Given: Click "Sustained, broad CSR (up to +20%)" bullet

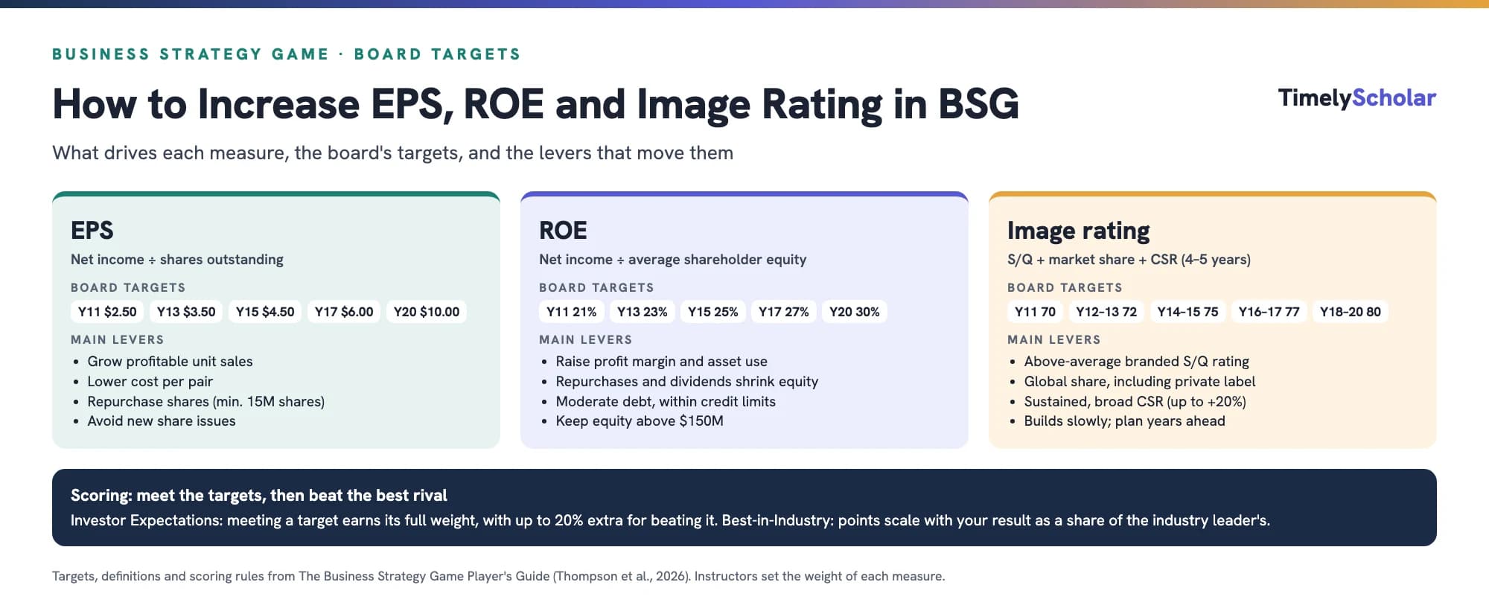Looking at the screenshot, I should (1135, 401).
